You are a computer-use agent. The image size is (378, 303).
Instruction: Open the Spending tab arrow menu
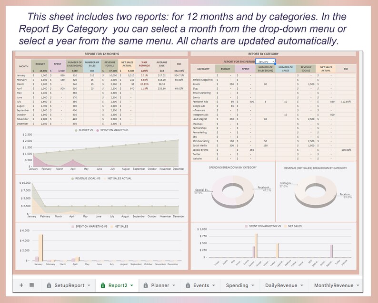pyautogui.click(x=253, y=285)
